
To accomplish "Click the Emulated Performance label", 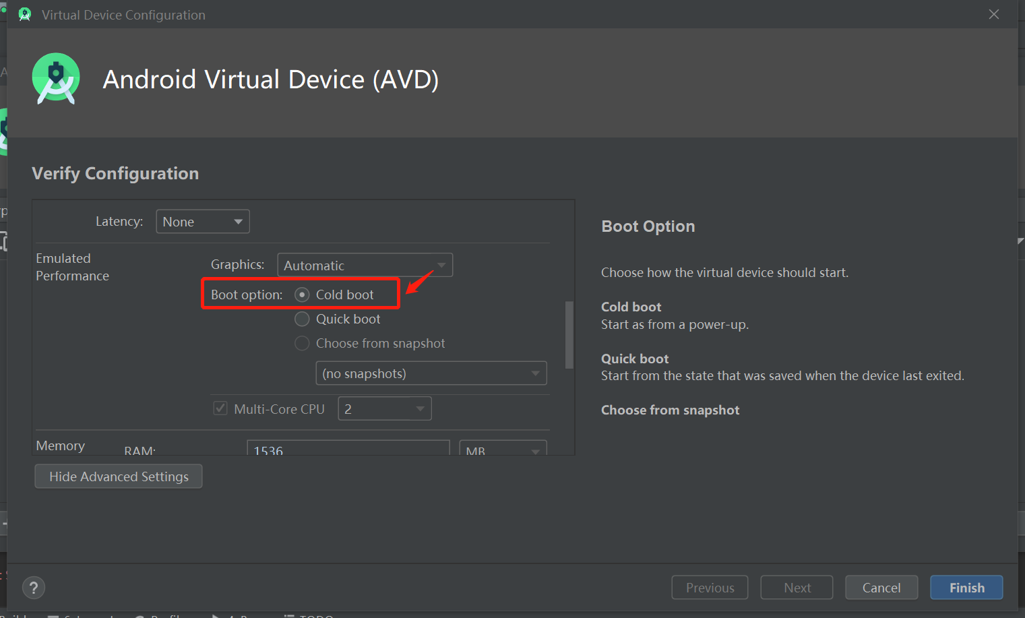I will [72, 267].
